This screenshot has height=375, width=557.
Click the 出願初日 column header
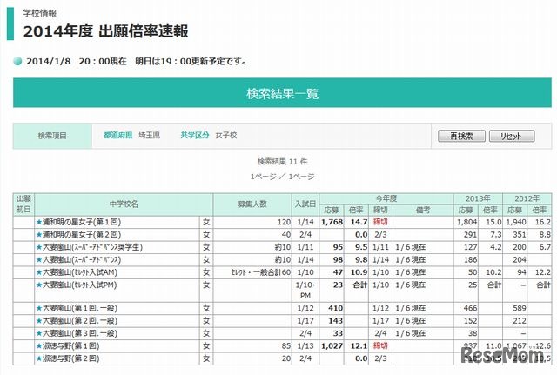point(23,204)
